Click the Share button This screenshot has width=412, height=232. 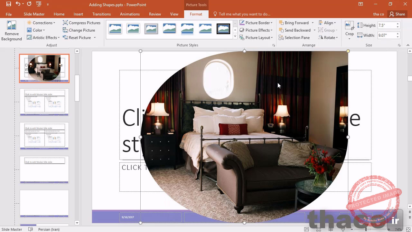(397, 14)
